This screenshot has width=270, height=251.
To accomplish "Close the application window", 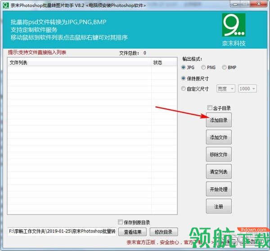I will pyautogui.click(x=259, y=4).
